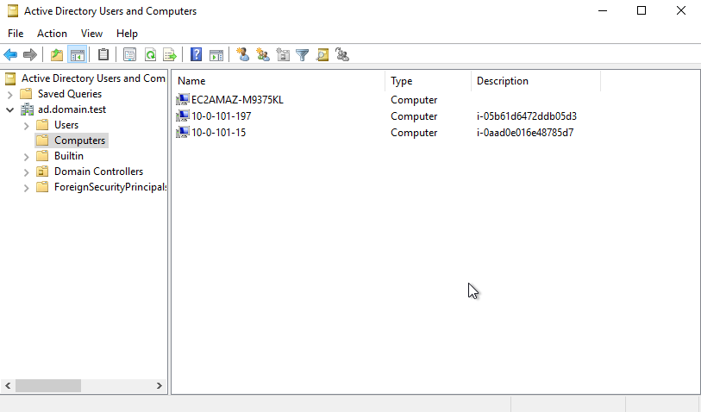Toggle the Show/Hide Console Tree icon
This screenshot has height=412, width=701.
[x=77, y=55]
